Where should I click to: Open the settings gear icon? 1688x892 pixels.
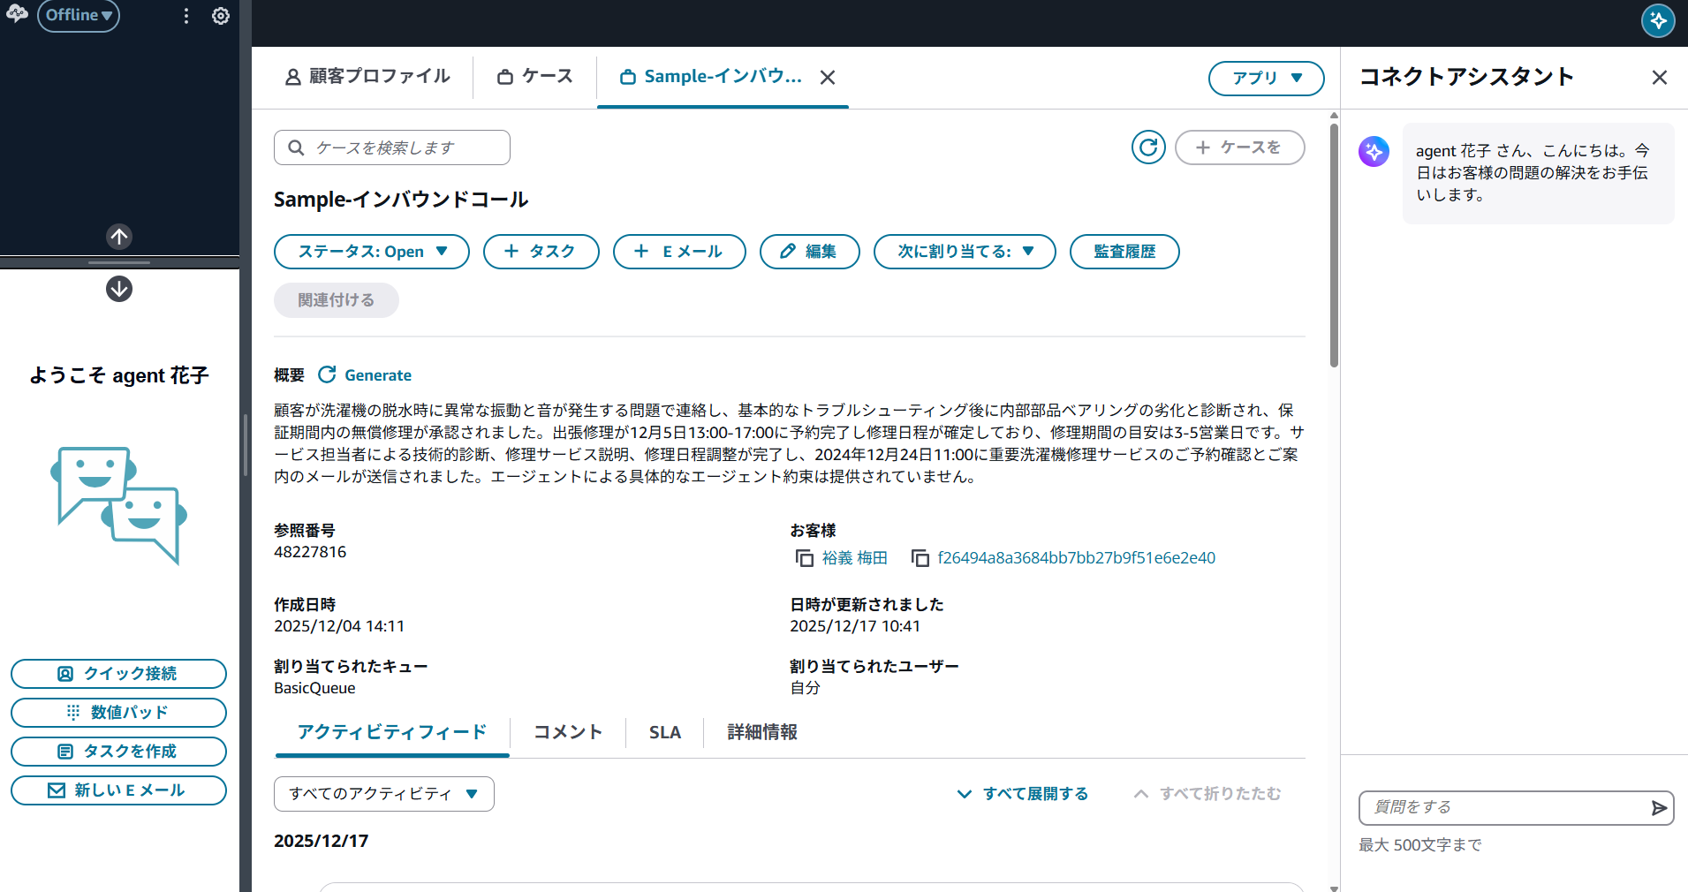click(x=221, y=16)
